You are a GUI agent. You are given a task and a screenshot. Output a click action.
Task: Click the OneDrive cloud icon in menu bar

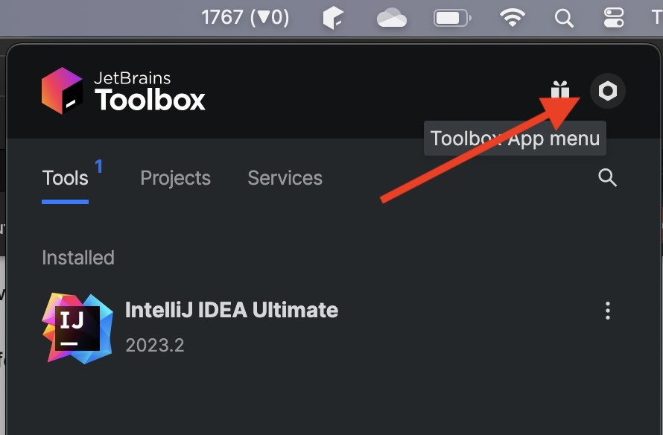(393, 18)
